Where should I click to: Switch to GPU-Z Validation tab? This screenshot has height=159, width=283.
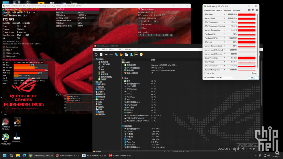pyautogui.click(x=236, y=11)
